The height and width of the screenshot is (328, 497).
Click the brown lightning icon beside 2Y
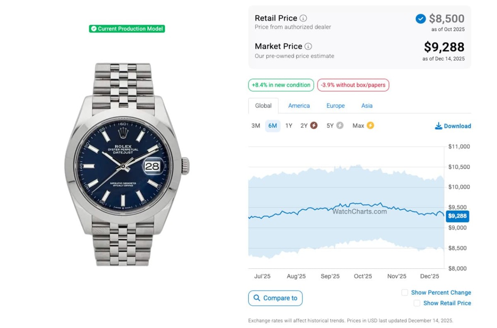[314, 125]
